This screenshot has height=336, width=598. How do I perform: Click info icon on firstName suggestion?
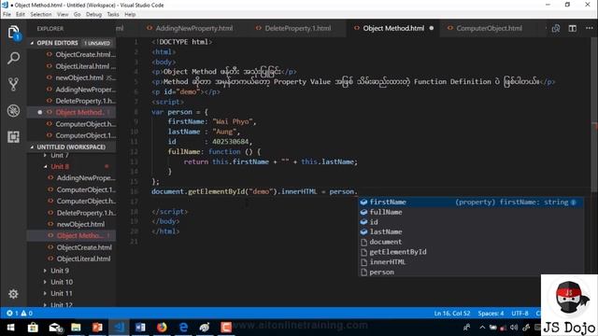(x=573, y=203)
